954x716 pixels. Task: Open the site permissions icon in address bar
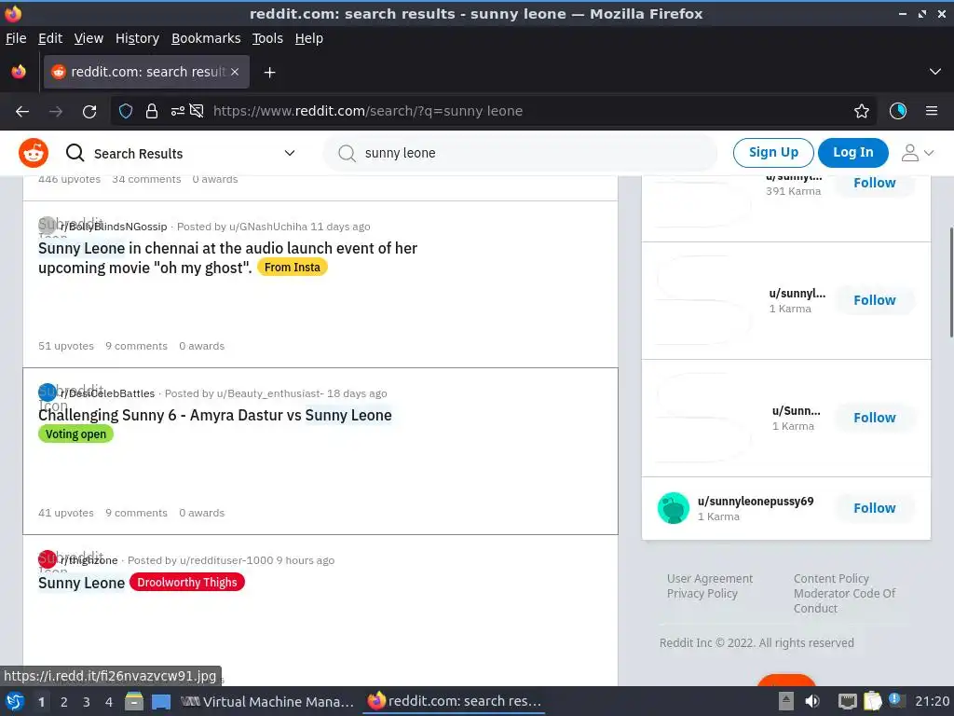pyautogui.click(x=178, y=111)
